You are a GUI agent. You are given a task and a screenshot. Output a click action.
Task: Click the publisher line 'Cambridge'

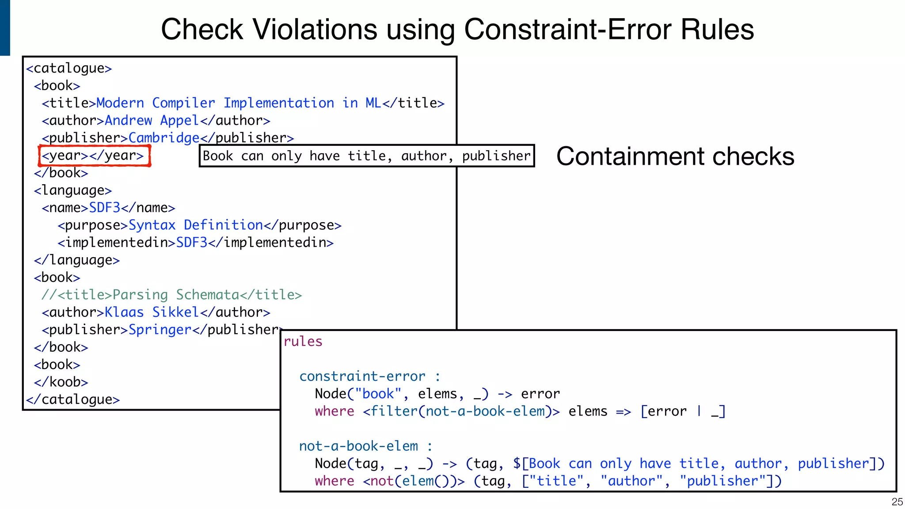click(168, 138)
